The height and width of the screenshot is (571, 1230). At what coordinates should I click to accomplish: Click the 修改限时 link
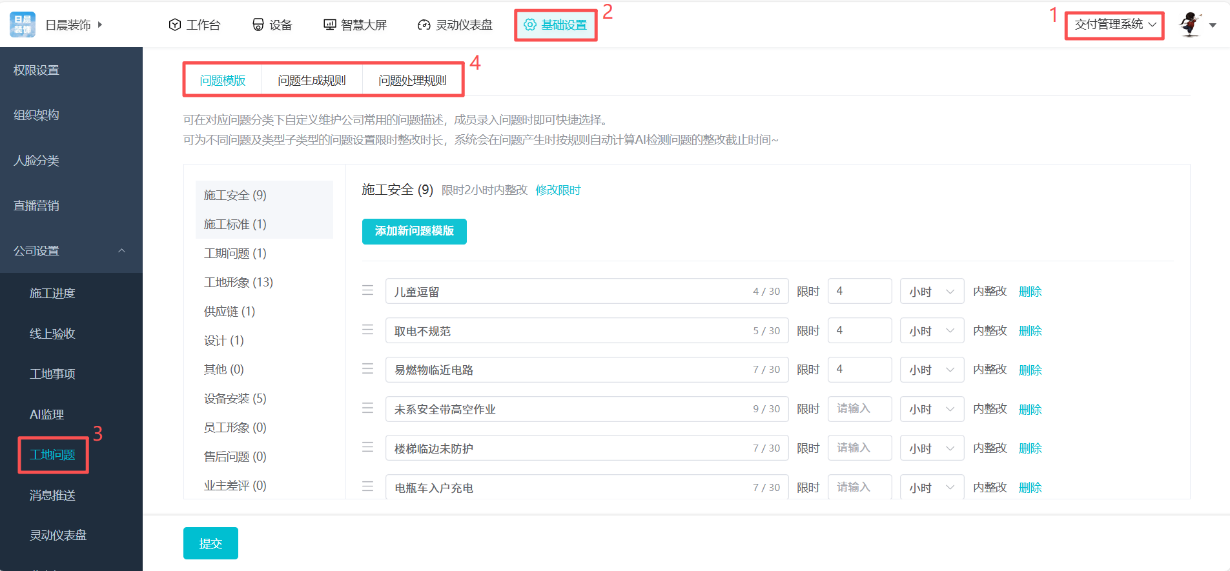pyautogui.click(x=558, y=190)
